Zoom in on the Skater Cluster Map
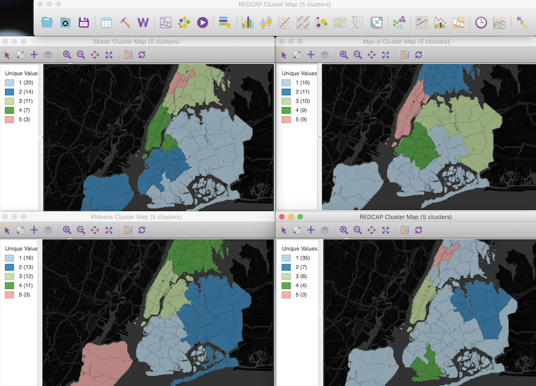536x386 pixels. pos(66,54)
